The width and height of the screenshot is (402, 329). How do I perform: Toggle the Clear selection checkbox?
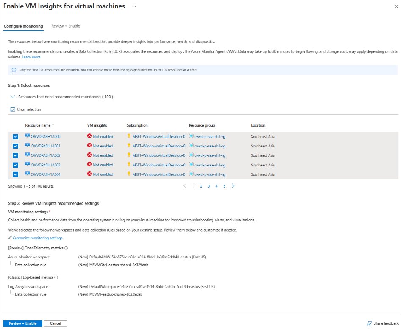pyautogui.click(x=13, y=109)
